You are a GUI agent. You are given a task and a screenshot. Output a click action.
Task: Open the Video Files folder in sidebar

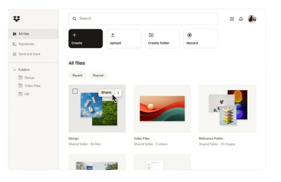32,86
